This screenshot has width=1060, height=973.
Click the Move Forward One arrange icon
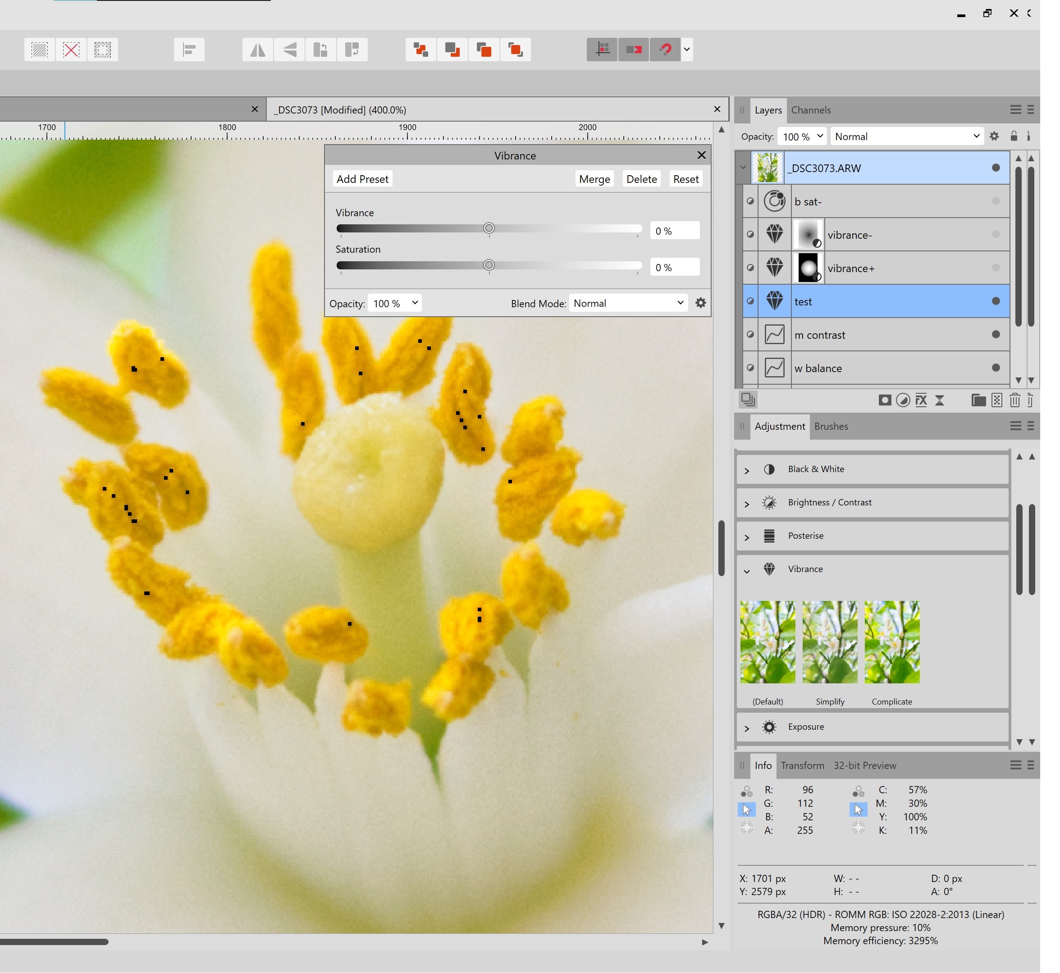tap(484, 50)
